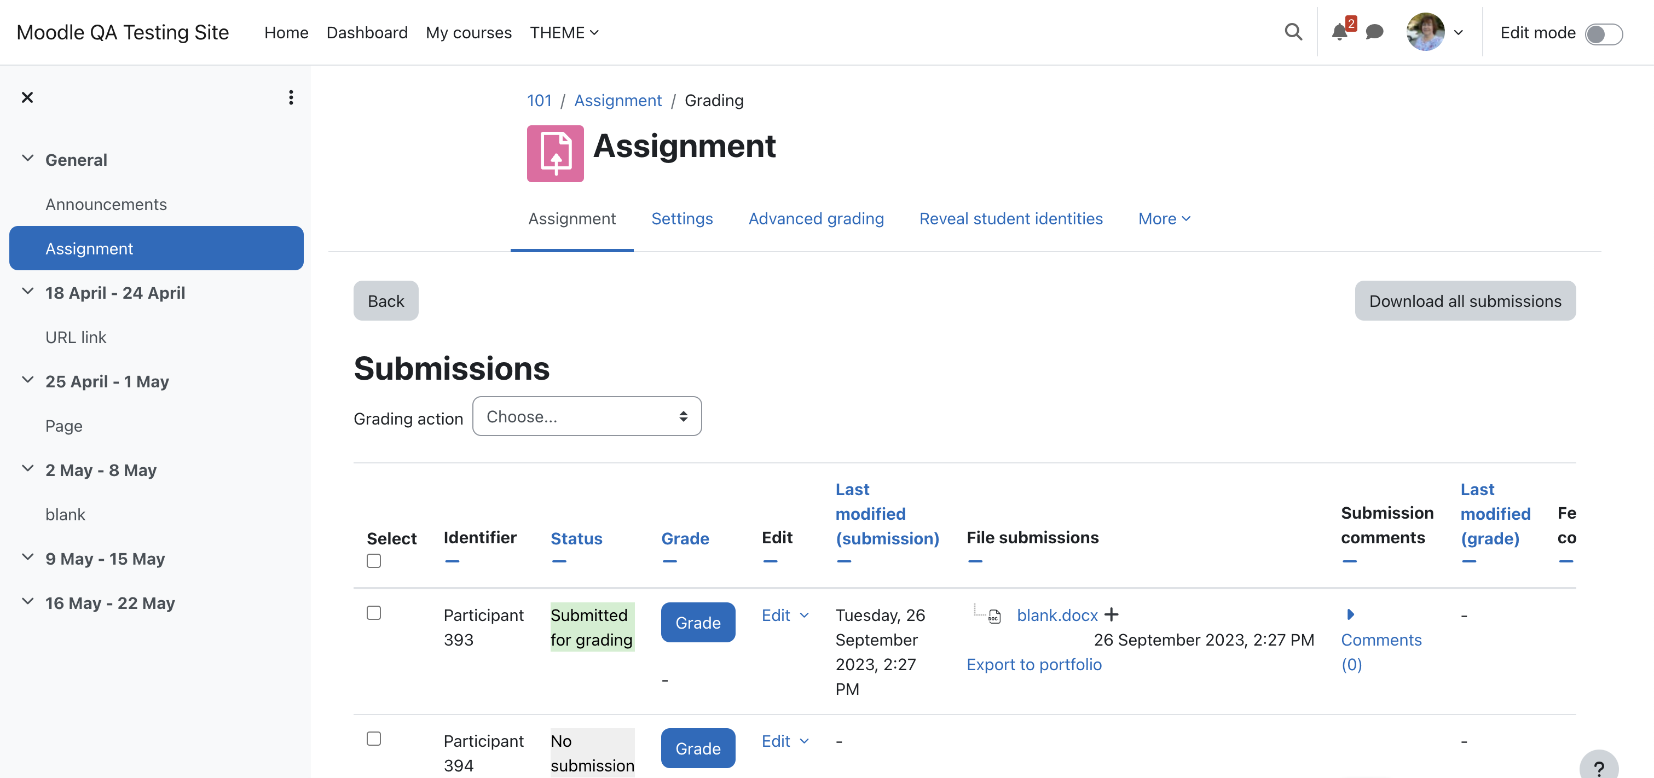This screenshot has width=1654, height=778.
Task: Hide the File submissions column
Action: (x=975, y=562)
